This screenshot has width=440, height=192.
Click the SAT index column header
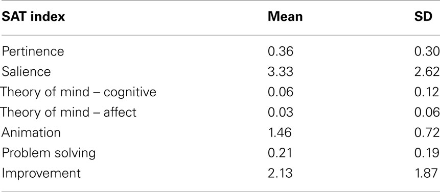point(33,17)
